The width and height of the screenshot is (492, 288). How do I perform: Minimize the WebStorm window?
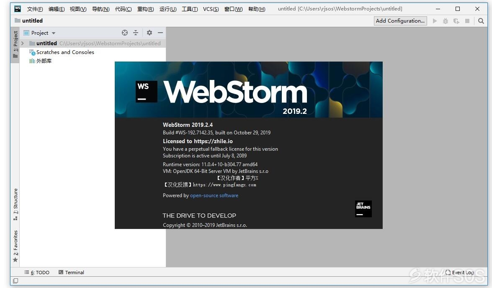point(438,9)
